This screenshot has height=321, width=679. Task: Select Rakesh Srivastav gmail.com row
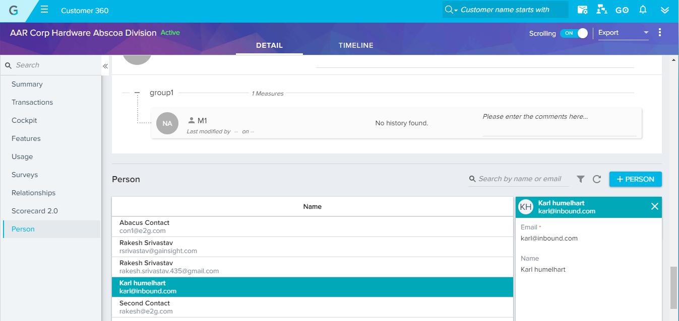[313, 267]
